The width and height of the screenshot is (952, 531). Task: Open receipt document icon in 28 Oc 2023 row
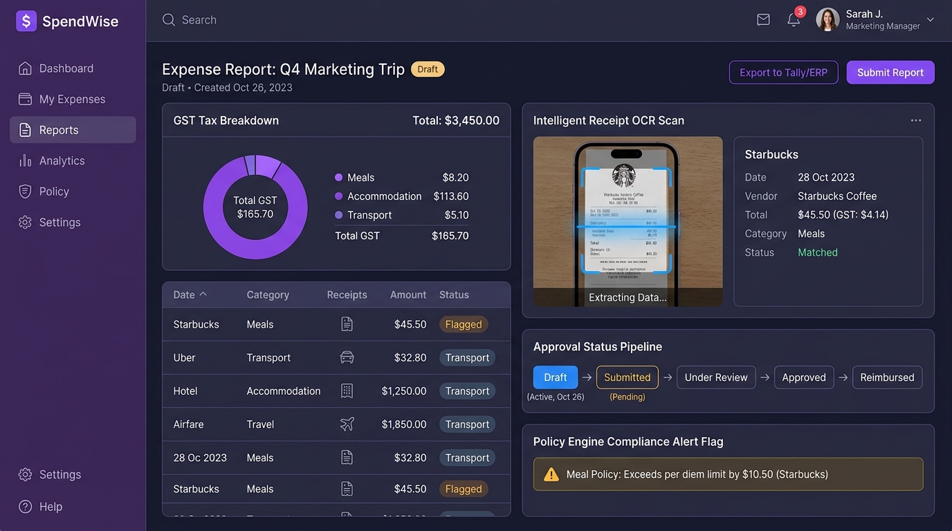(347, 458)
